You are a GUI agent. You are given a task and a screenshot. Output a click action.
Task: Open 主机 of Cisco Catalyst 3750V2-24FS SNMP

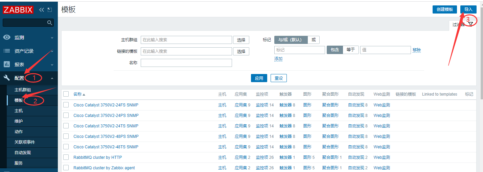click(222, 105)
